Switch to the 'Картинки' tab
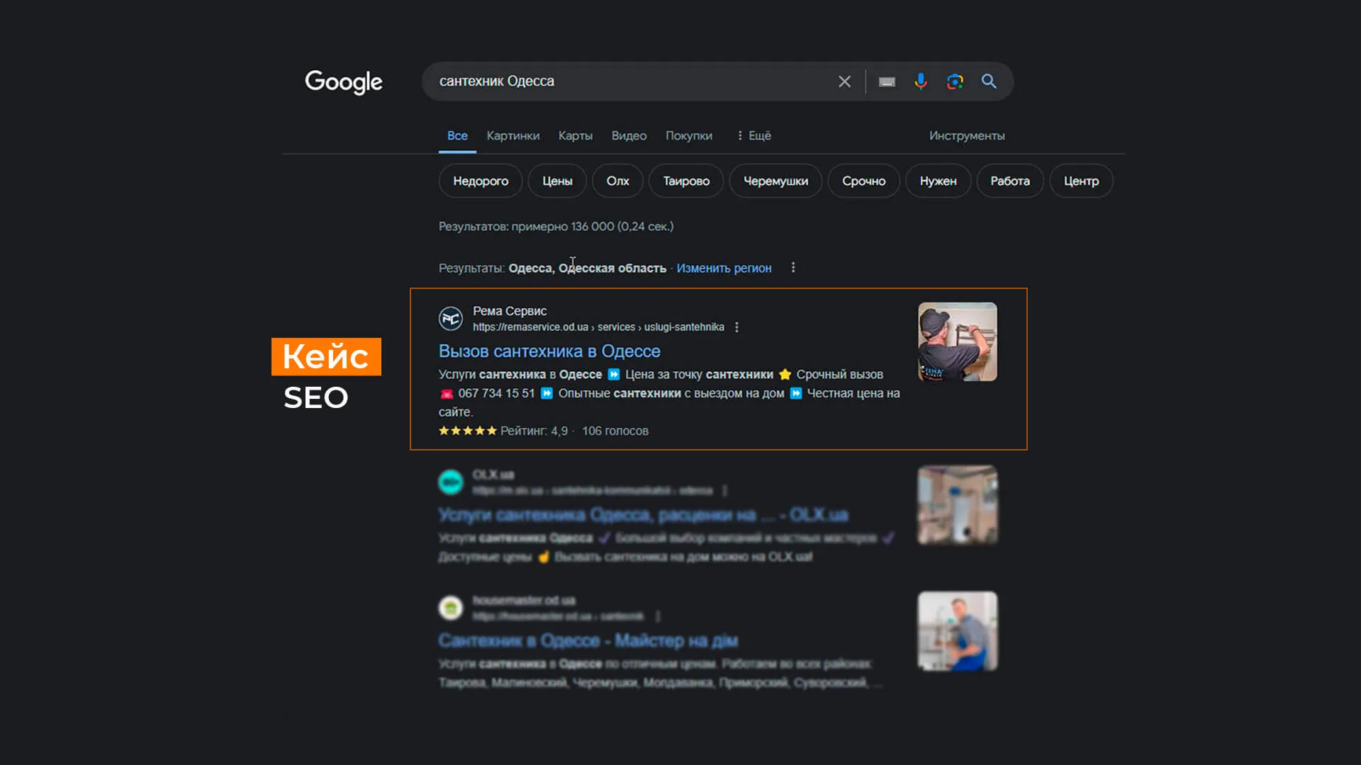Image resolution: width=1361 pixels, height=765 pixels. [513, 135]
